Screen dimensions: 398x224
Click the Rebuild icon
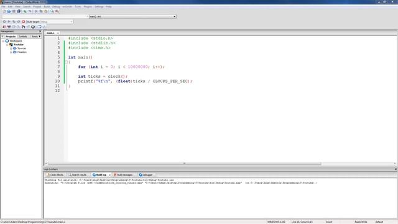(19, 22)
